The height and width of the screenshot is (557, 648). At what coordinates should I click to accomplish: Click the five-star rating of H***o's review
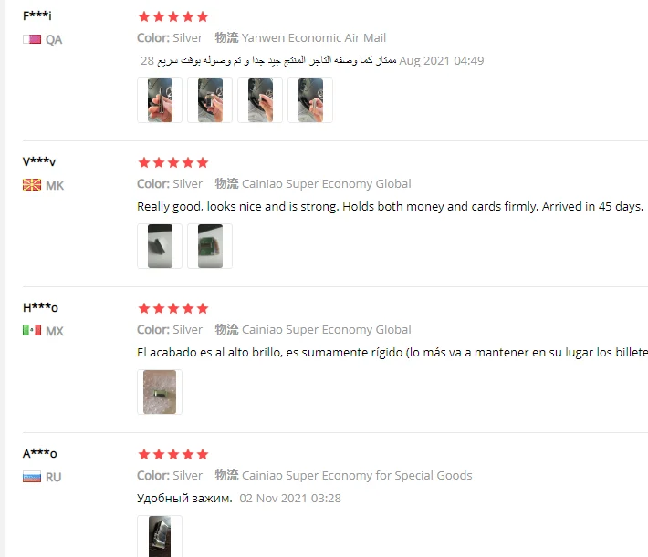click(173, 308)
